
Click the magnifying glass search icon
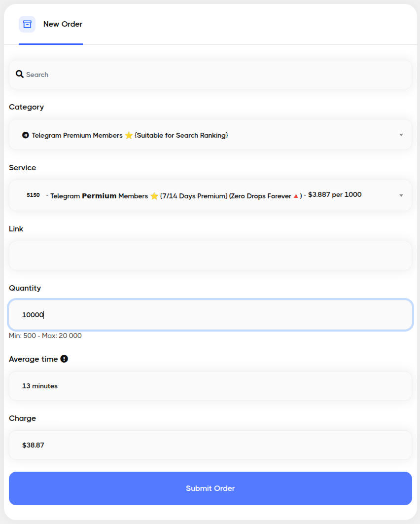20,75
